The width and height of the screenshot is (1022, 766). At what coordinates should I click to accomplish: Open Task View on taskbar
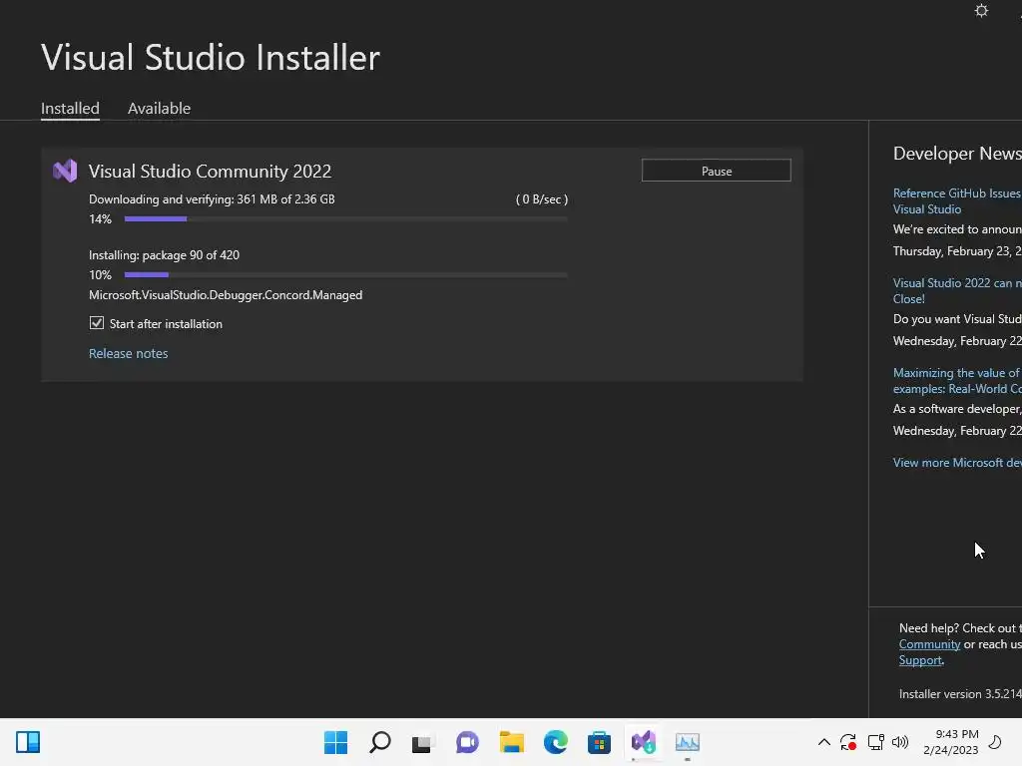click(x=422, y=742)
